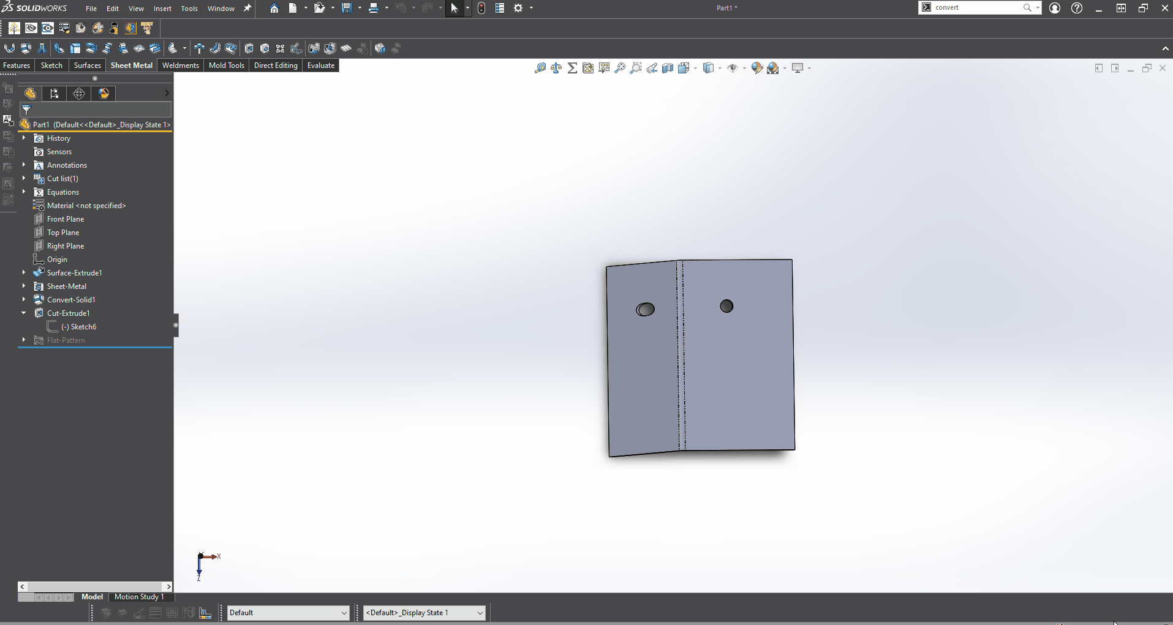
Task: Switch to the Weldments tab
Action: 180,65
